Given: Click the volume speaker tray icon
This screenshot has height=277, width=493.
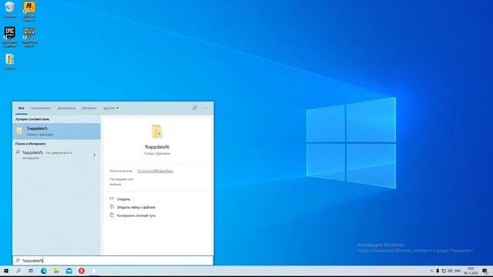Looking at the screenshot, I should 450,271.
